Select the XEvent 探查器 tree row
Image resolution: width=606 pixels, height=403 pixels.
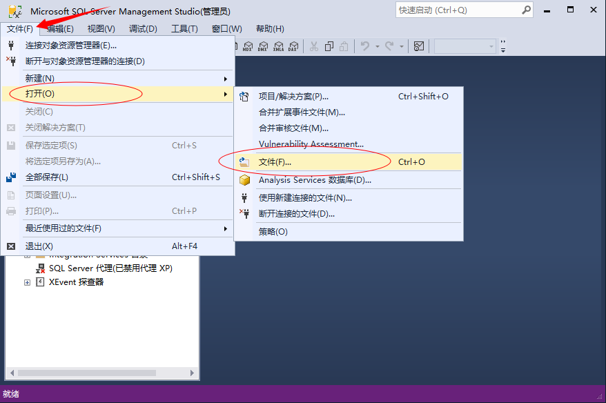coord(70,282)
